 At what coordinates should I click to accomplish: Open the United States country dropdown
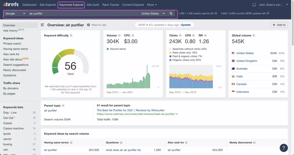(153, 14)
